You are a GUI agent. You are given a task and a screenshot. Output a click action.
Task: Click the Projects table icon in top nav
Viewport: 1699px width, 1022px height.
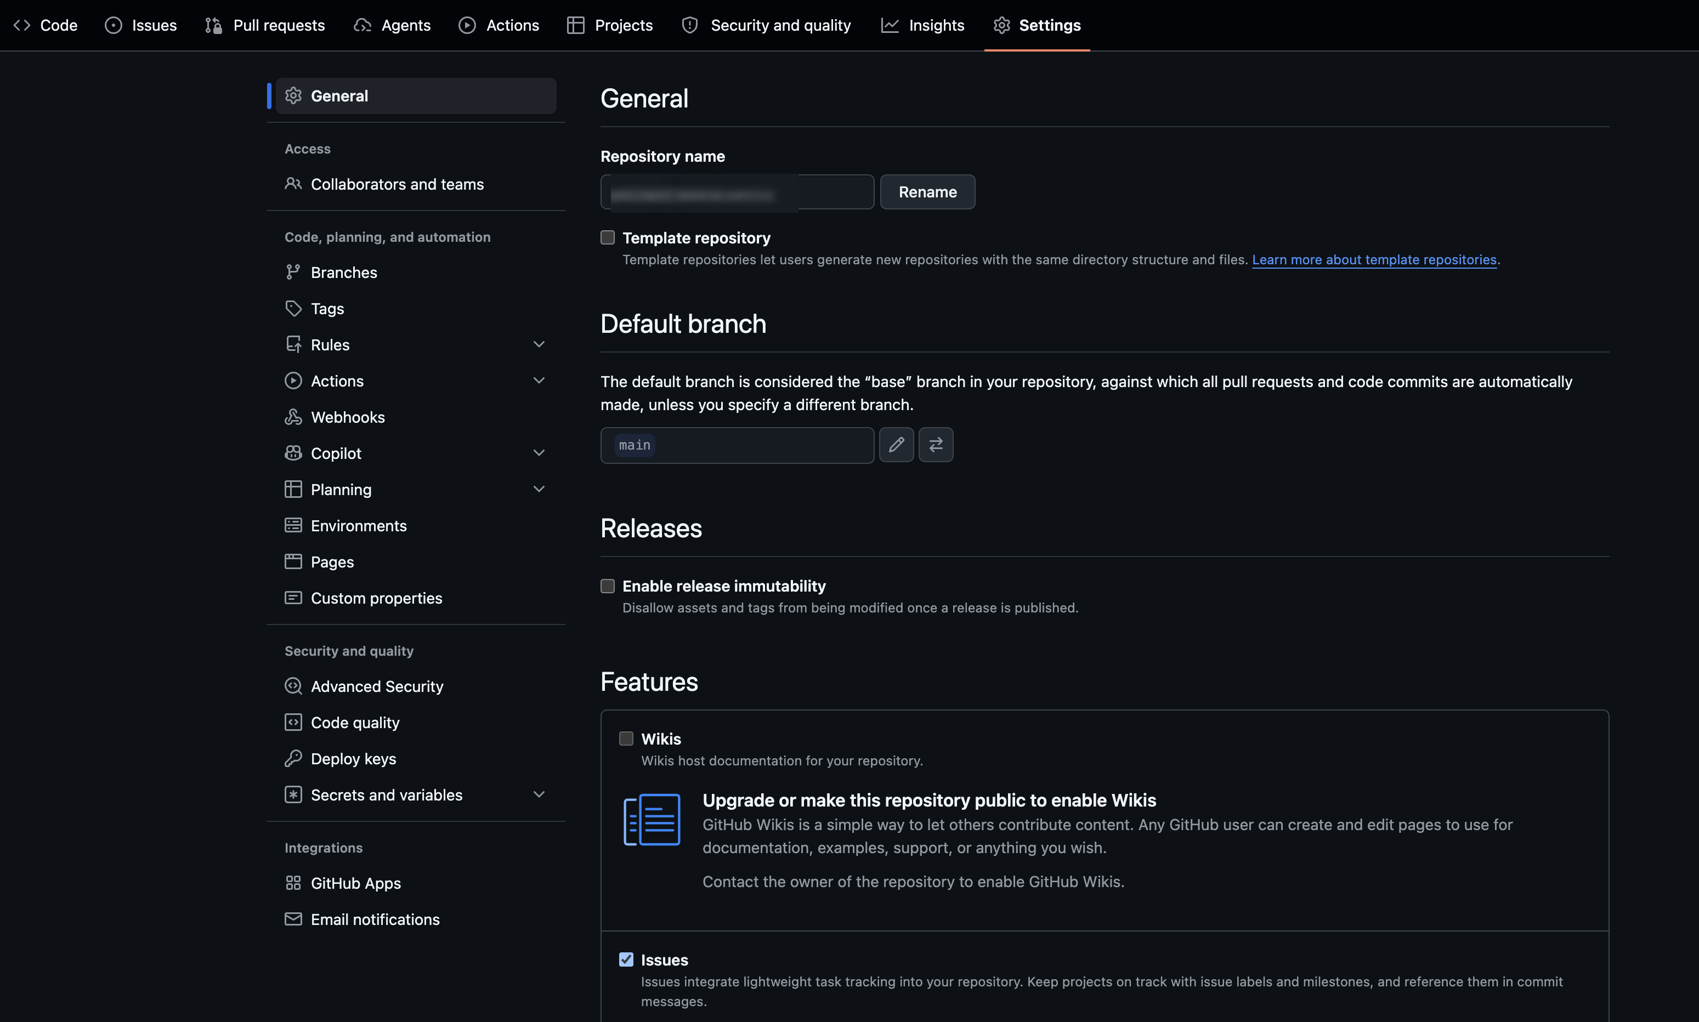[x=576, y=25]
